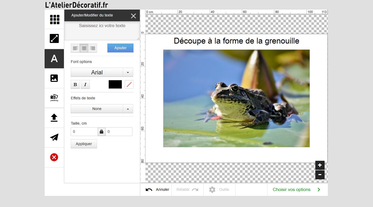The image size is (373, 207).
Task: Align text to the left
Action: (x=76, y=48)
